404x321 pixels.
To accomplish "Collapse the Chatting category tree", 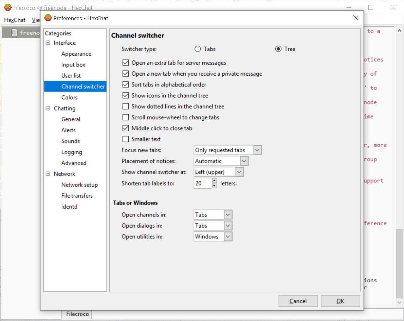I will coord(48,108).
